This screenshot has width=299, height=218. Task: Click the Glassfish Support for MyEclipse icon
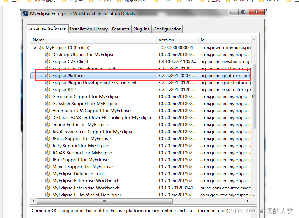click(x=48, y=104)
